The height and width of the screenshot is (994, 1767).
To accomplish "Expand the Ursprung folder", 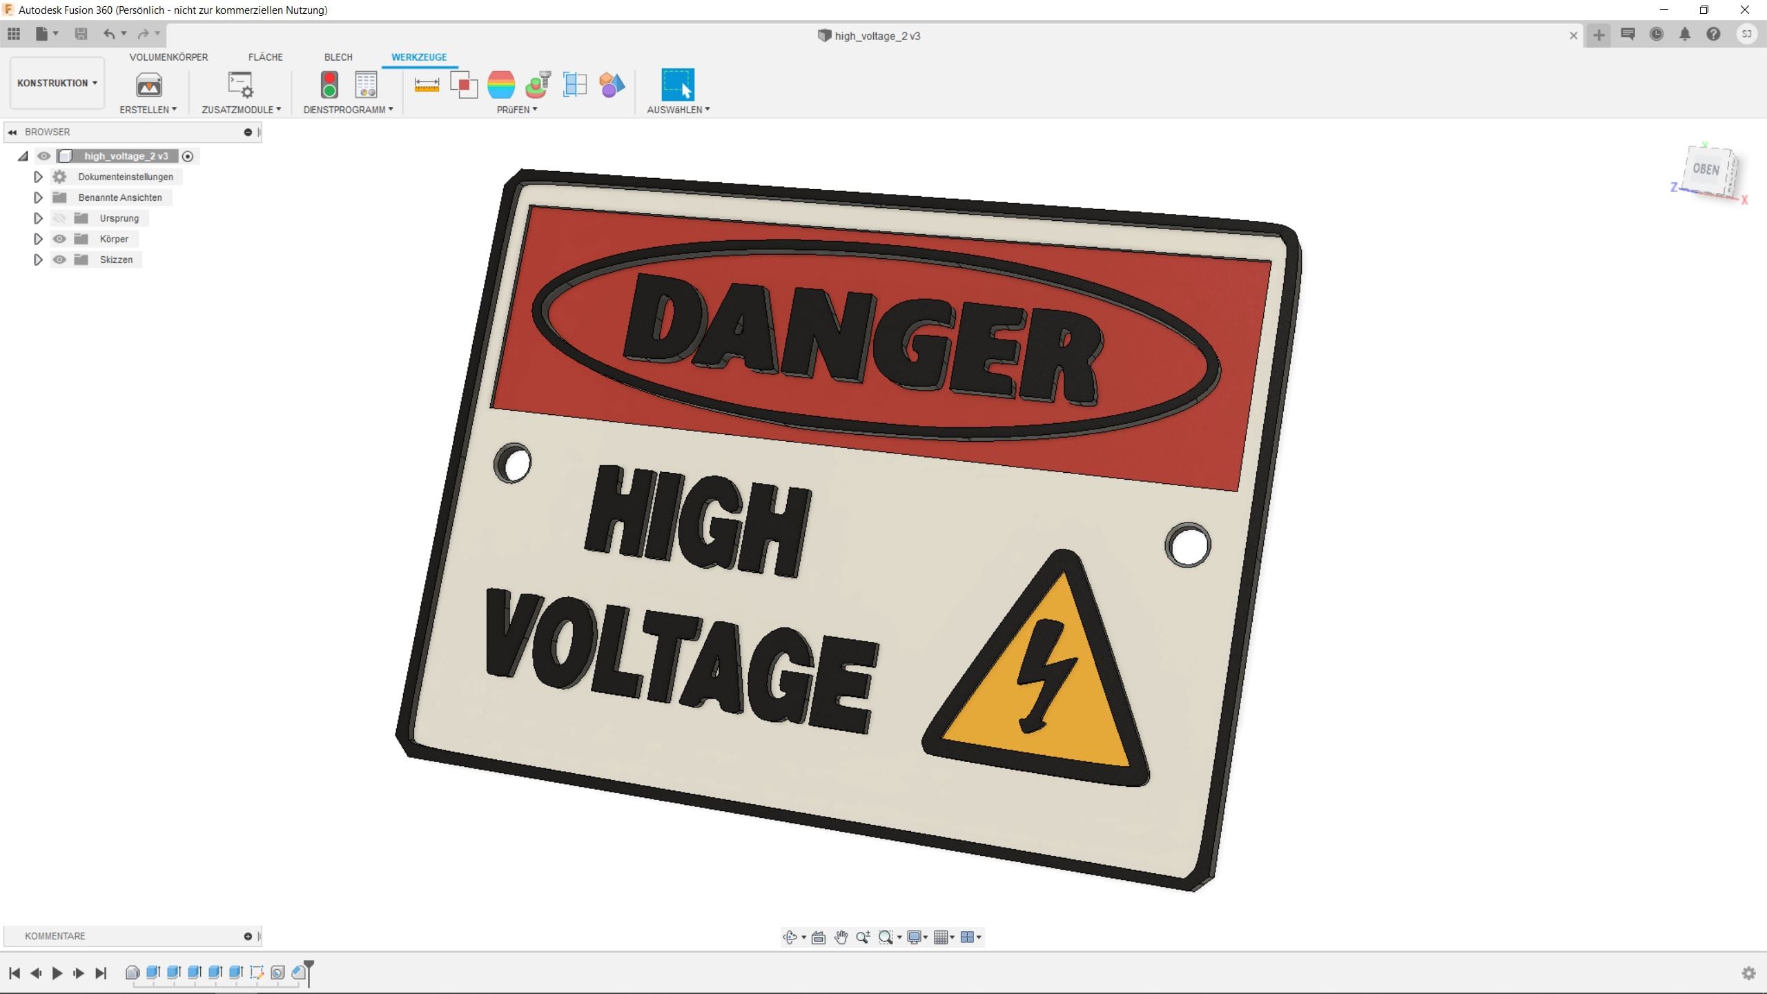I will 38,218.
